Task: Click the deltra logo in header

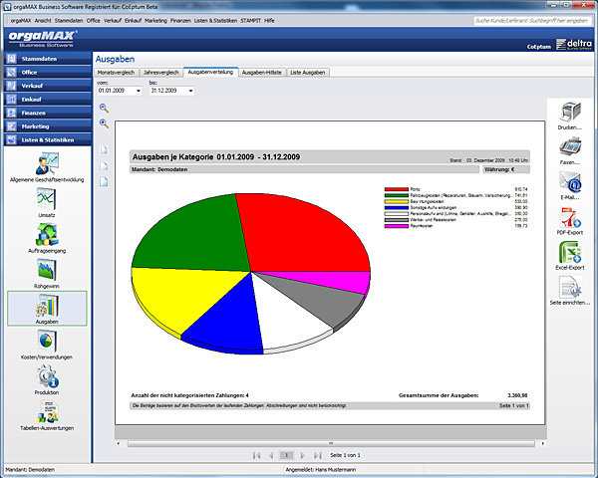Action: click(x=574, y=44)
